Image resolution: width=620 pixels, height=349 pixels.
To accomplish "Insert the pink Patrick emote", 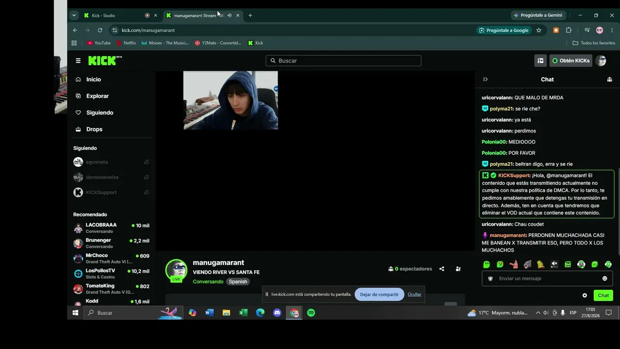I will click(514, 264).
